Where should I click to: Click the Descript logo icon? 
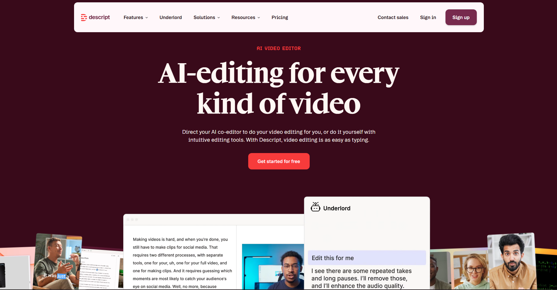(84, 18)
